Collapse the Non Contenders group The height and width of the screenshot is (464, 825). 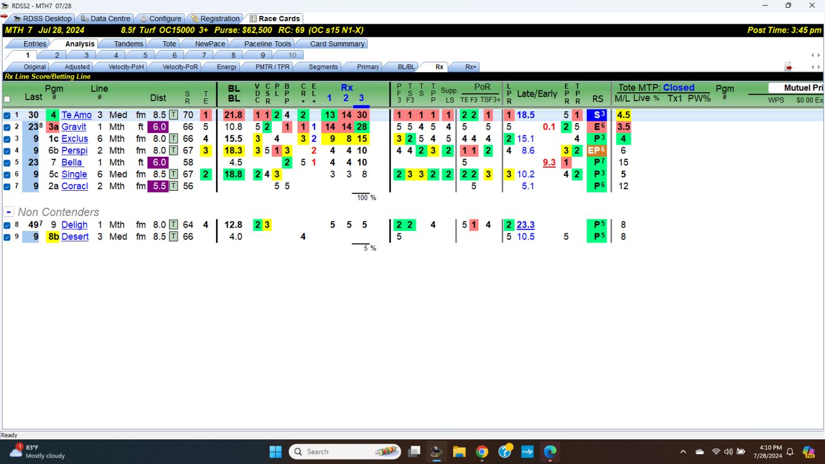[x=9, y=212]
